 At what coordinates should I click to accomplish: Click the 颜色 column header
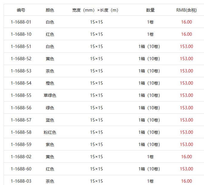(x=50, y=10)
